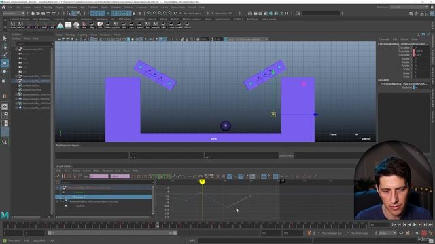Click the teal render globe icon in the status line
The height and width of the screenshot is (244, 435).
271,13
